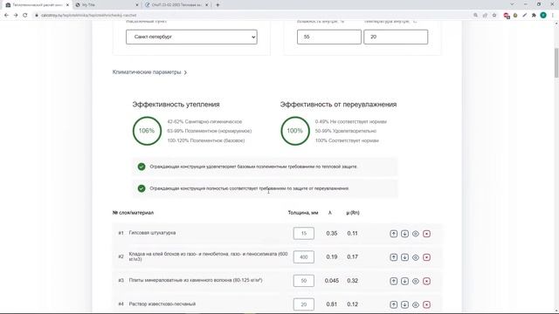Click the green check for moisture protection message
The height and width of the screenshot is (314, 559).
(x=141, y=188)
